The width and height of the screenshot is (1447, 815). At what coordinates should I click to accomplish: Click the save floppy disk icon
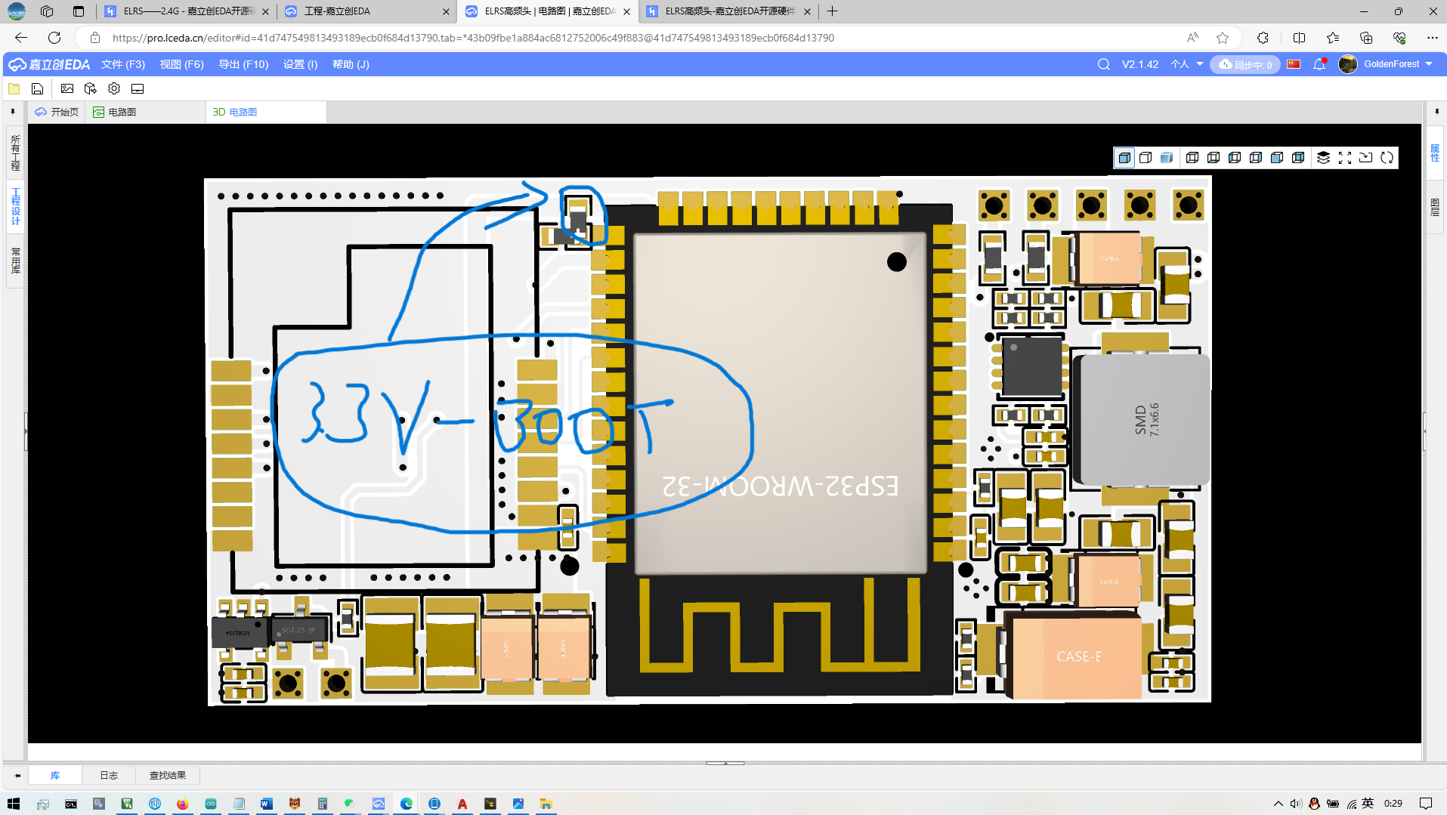[x=37, y=88]
